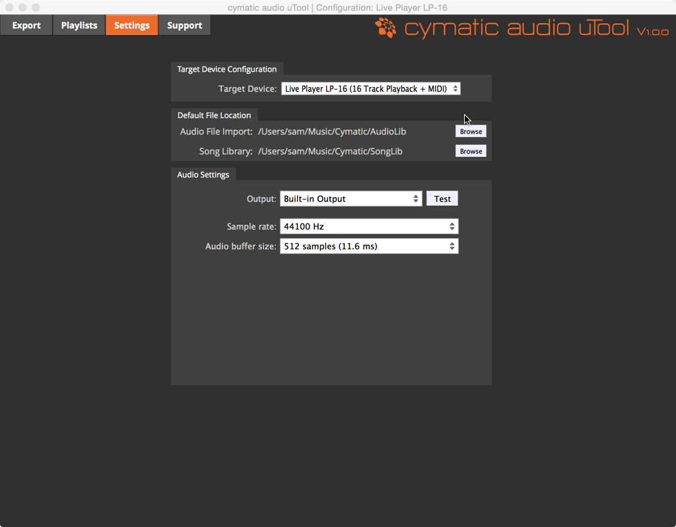Click the /Users/sam/Music/Cymatic/SongLib path text
This screenshot has height=527, width=676.
coord(330,151)
